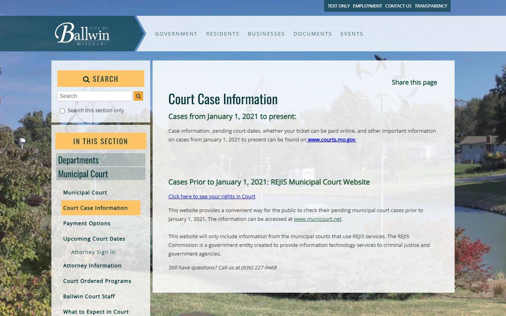The height and width of the screenshot is (316, 506).
Task: Open Ballwin Court Staff page
Action: click(89, 296)
